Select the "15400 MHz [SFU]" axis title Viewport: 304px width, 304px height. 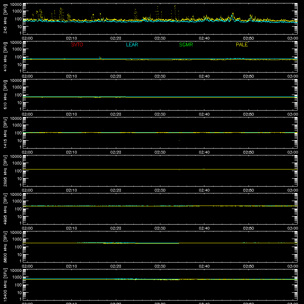tap(5, 285)
